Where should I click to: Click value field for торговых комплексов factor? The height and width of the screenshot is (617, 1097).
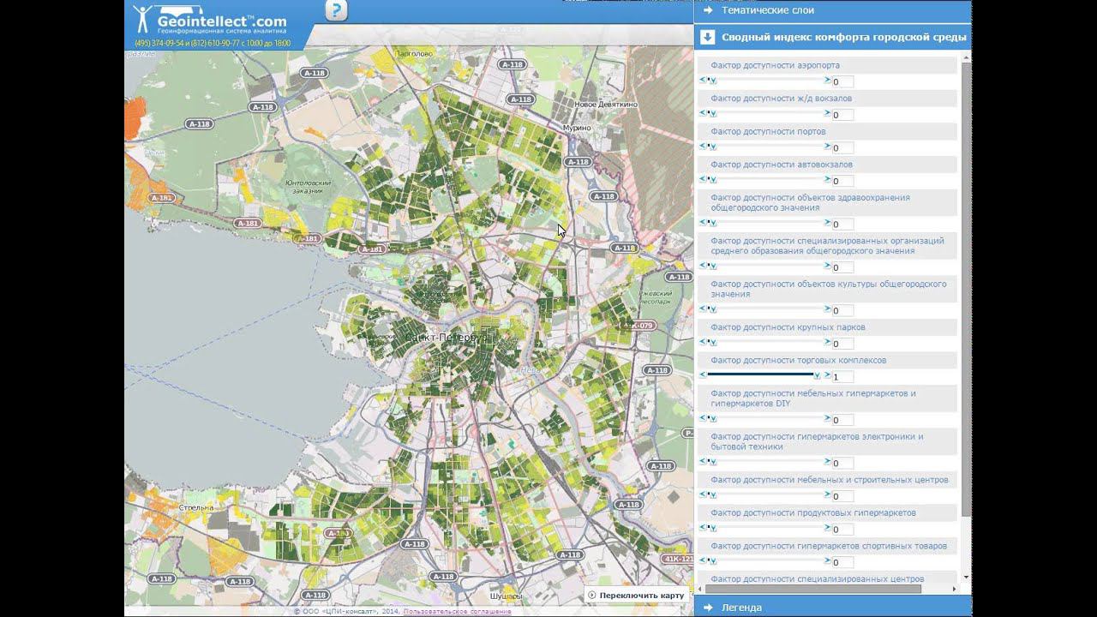click(x=842, y=377)
